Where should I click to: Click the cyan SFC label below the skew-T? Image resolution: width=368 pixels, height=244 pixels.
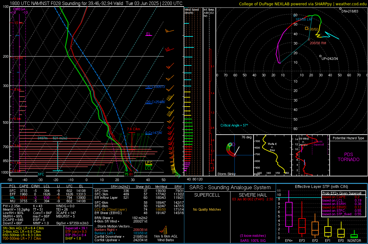pyautogui.click(x=41, y=174)
